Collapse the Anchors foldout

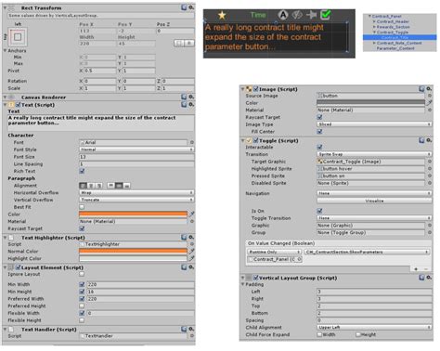5,50
